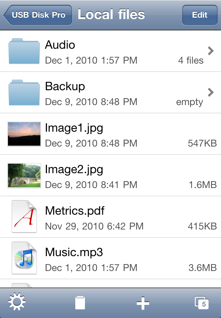
Task: Go back to USB Disk Pro
Action: pyautogui.click(x=38, y=15)
